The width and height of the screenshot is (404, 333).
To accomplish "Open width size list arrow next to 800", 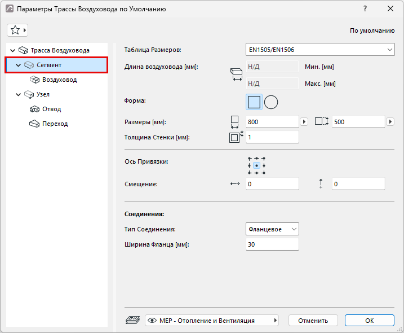I will (x=304, y=121).
